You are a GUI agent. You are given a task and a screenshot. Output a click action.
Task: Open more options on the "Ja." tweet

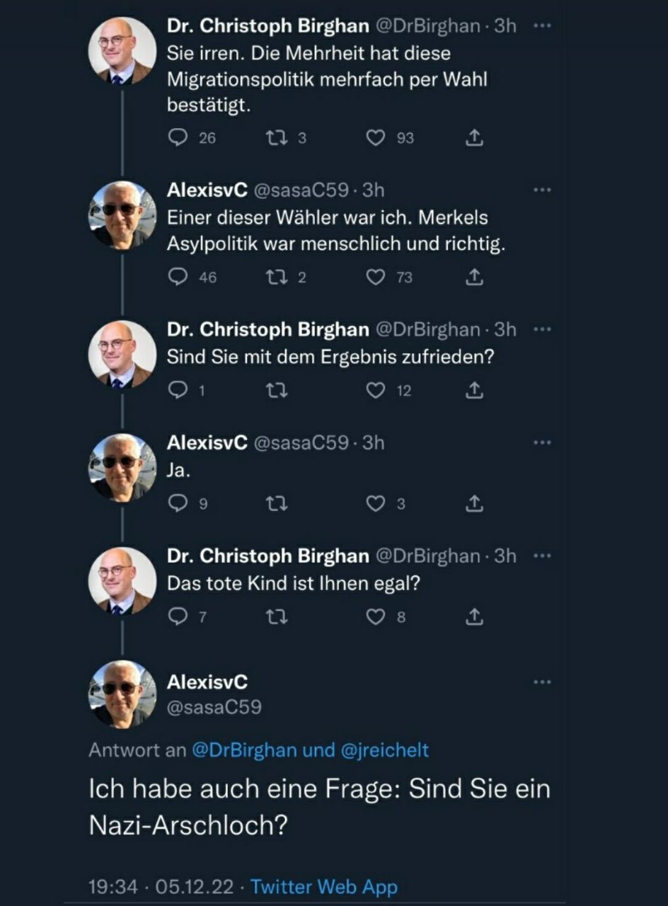tap(542, 443)
